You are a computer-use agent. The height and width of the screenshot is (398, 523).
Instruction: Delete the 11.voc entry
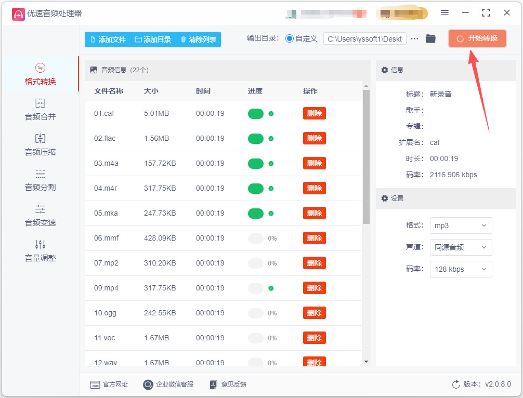[x=314, y=338]
